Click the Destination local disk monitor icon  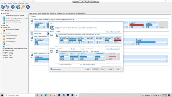(52, 51)
